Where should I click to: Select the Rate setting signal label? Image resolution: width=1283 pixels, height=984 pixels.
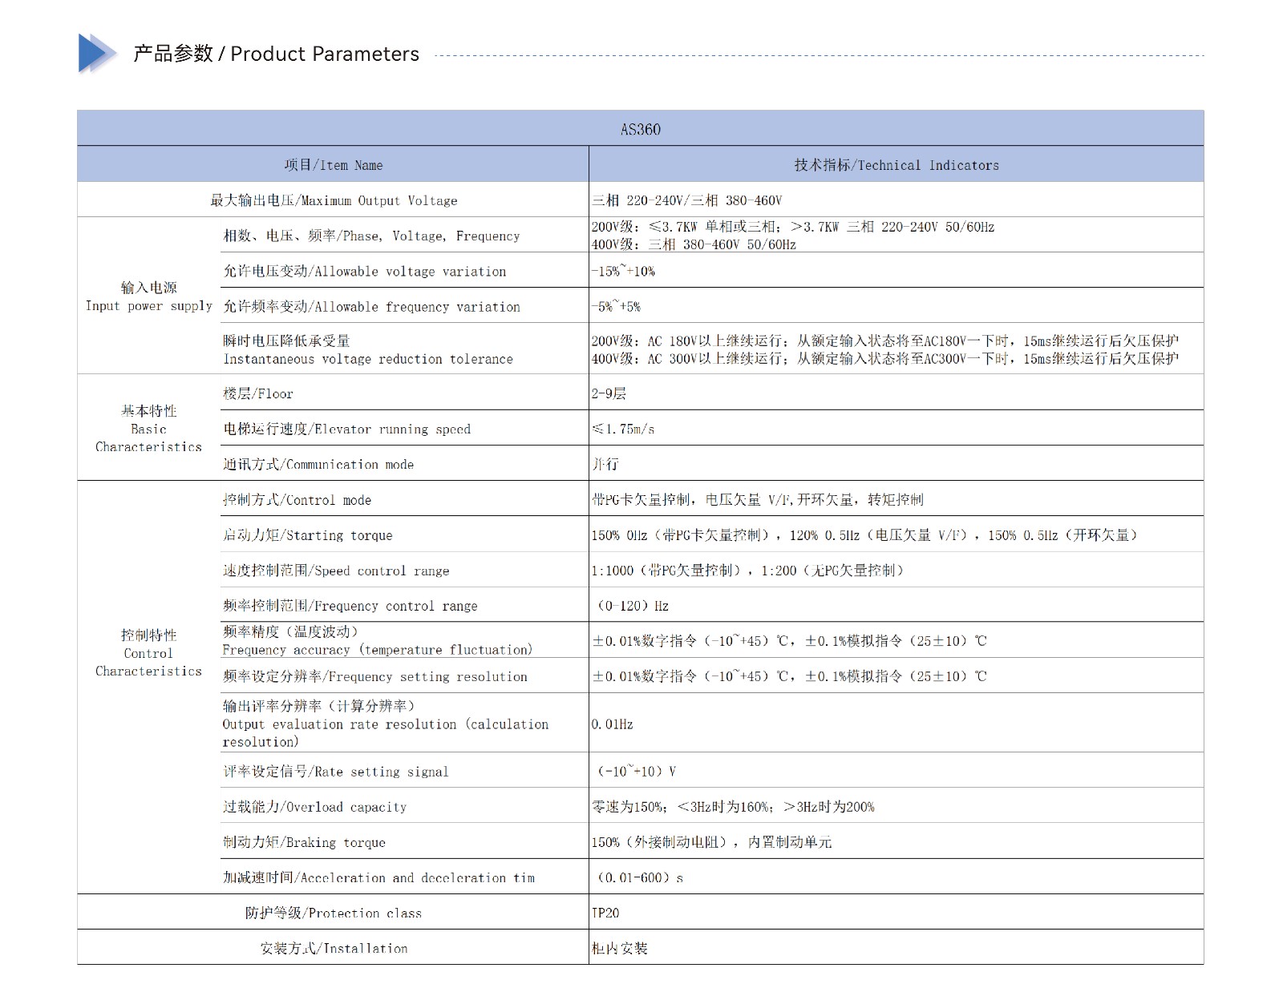pos(336,772)
